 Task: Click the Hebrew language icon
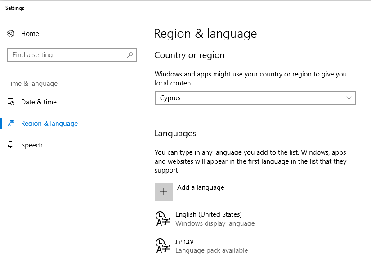coord(162,245)
